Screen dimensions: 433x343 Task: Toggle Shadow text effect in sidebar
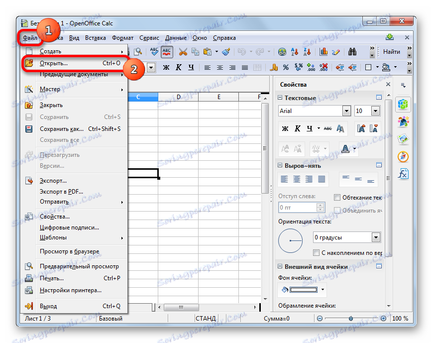click(340, 128)
